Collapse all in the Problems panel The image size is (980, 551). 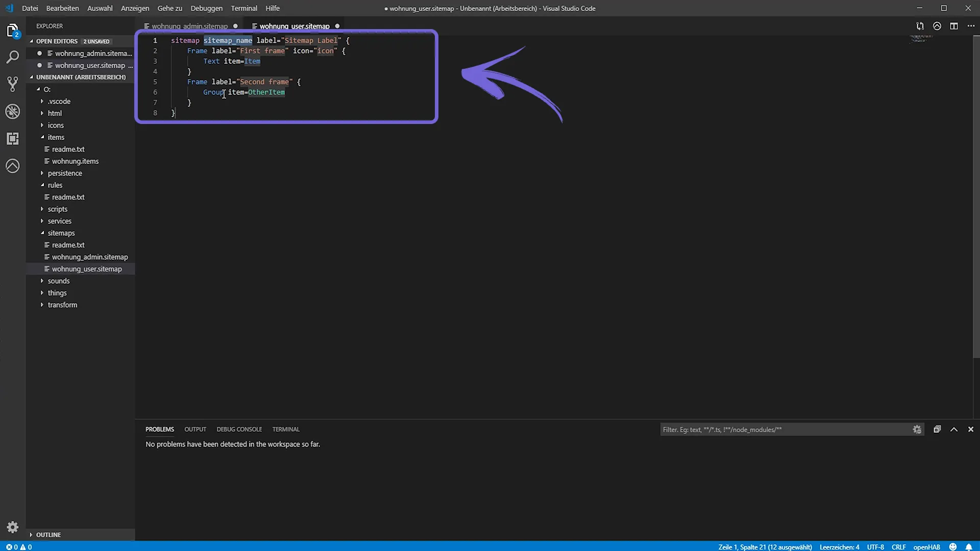tap(937, 430)
